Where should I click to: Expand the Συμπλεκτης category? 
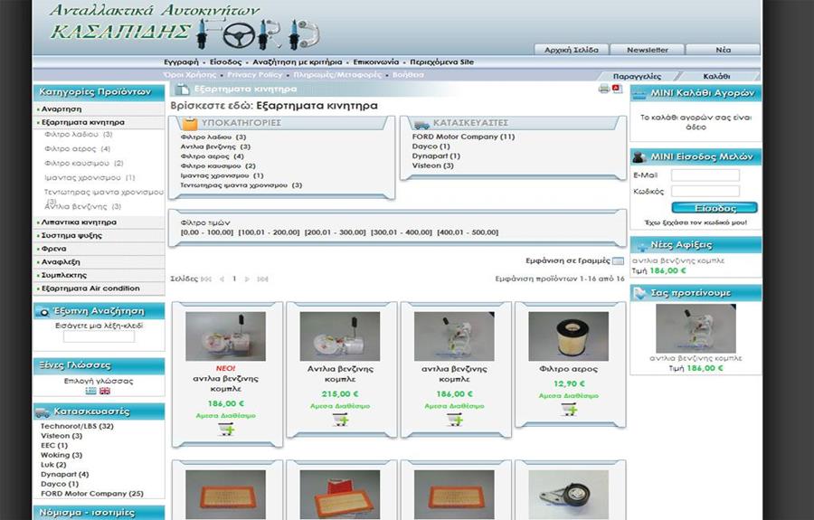pyautogui.click(x=64, y=275)
